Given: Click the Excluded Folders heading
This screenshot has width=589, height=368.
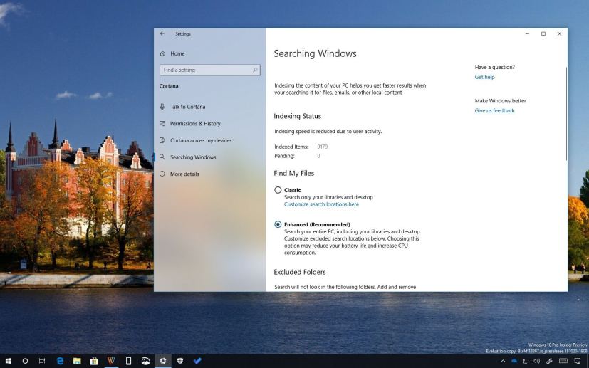Looking at the screenshot, I should point(300,272).
